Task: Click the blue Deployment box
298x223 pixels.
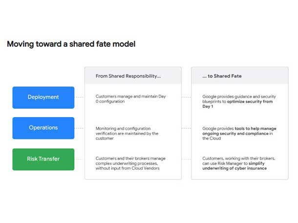Action: 43,97
